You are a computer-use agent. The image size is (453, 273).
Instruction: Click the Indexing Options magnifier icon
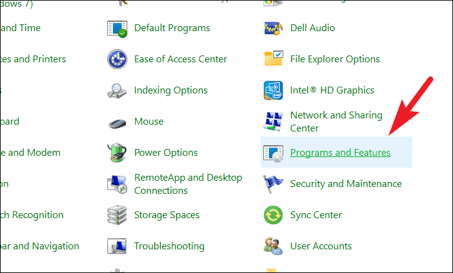117,90
